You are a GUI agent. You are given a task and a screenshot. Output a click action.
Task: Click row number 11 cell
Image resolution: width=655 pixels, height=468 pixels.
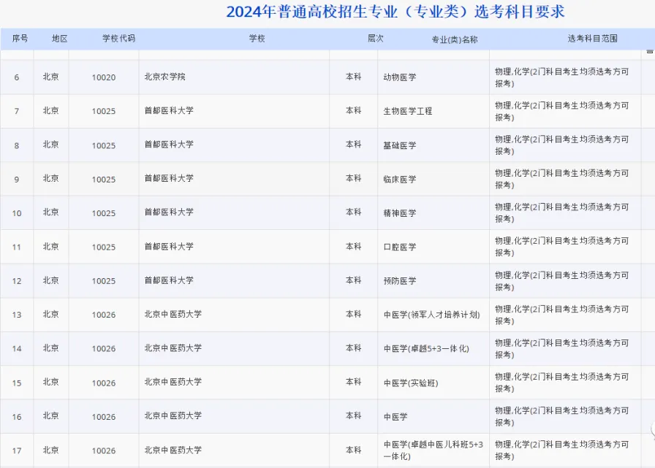click(x=17, y=247)
